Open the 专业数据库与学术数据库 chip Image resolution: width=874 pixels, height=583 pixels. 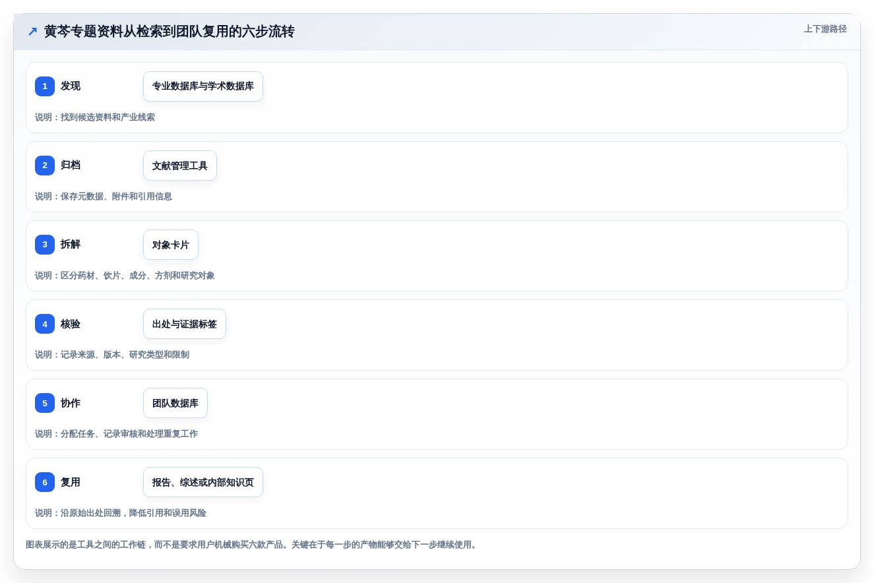tap(203, 86)
